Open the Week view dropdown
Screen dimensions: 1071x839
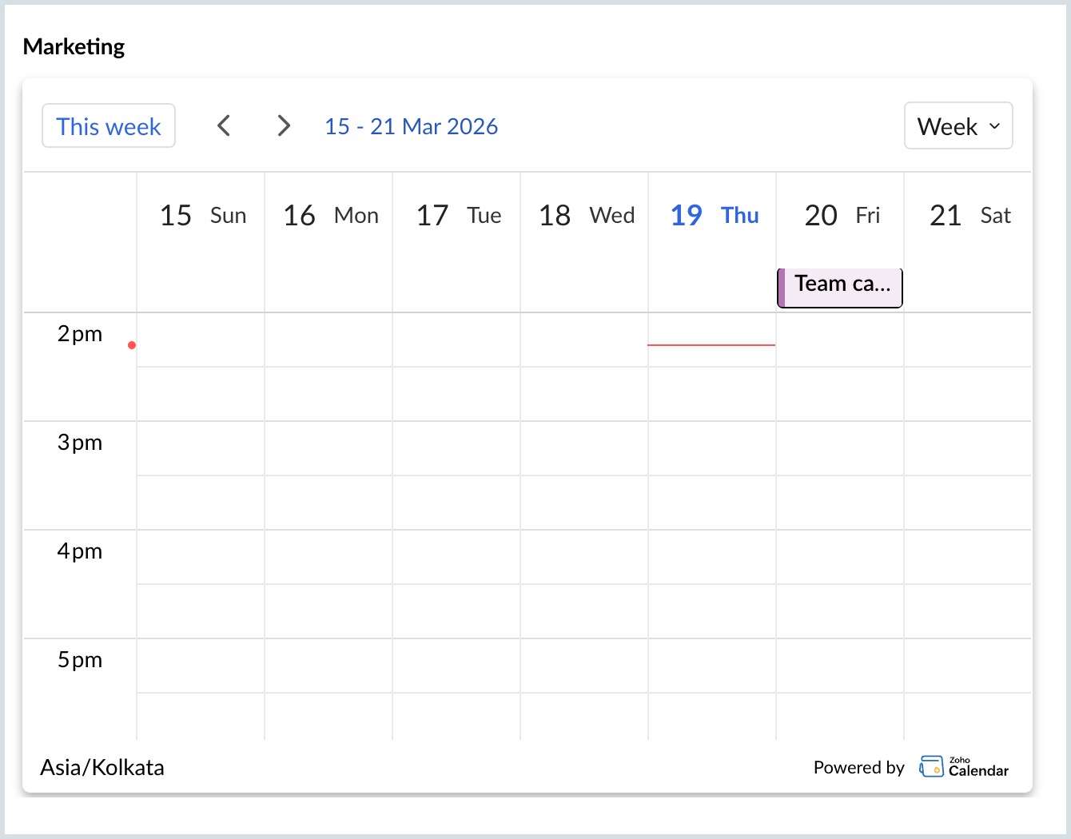[958, 126]
